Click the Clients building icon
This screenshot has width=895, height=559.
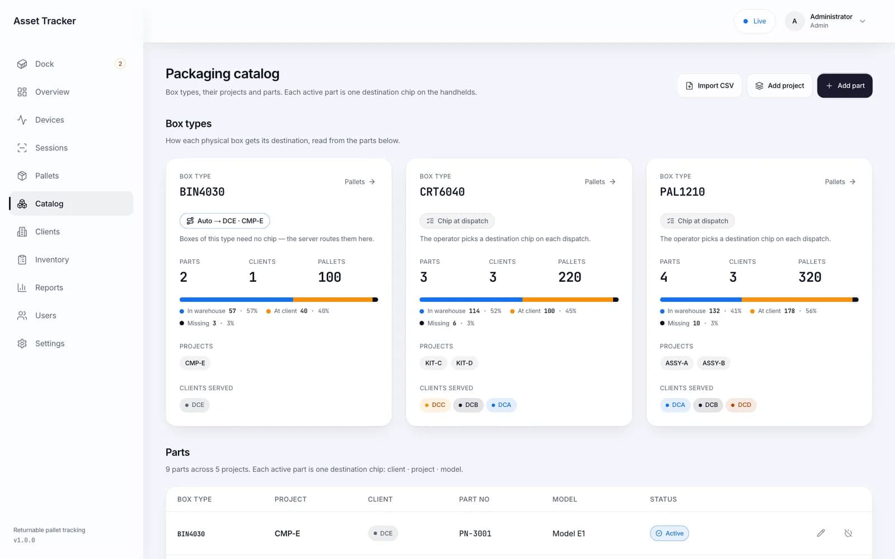[x=22, y=231]
